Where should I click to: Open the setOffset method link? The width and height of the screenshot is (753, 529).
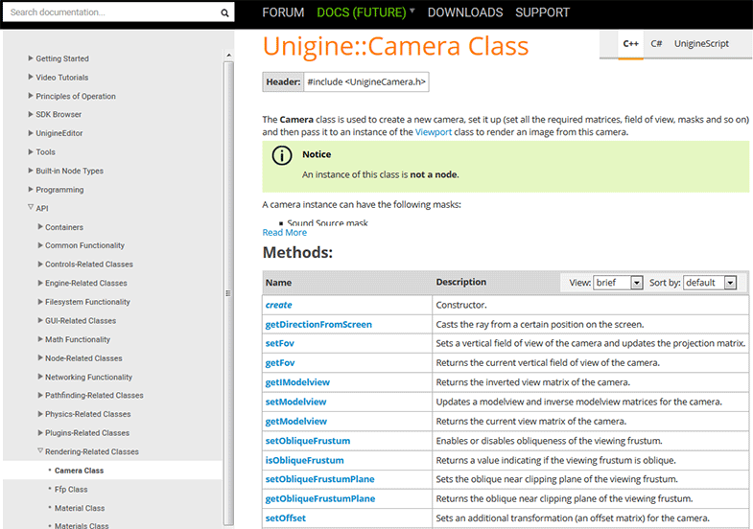(285, 518)
